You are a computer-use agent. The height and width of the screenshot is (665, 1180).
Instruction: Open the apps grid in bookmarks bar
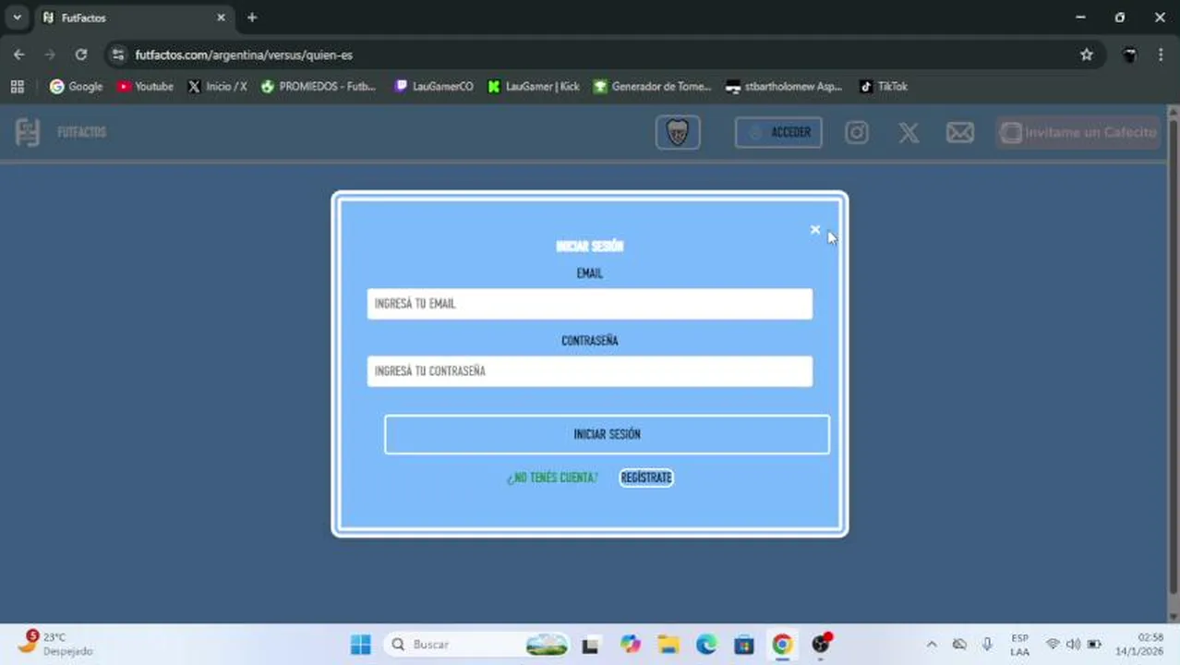coord(17,86)
